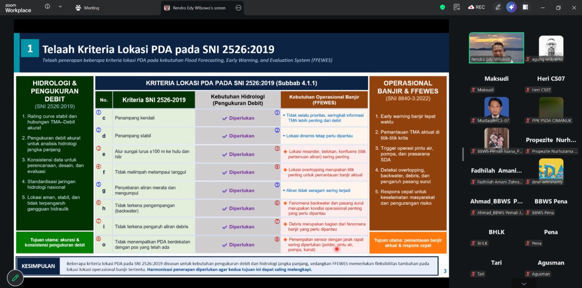
Task: Click 'Kebutuhan Operasional Banjir (FFEWES)' header
Action: coord(324,100)
